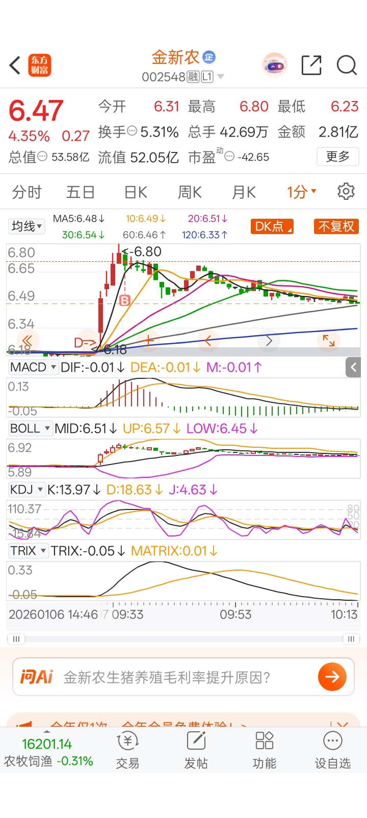The image size is (367, 818).
Task: Tap the 融 margin badge
Action: (193, 76)
